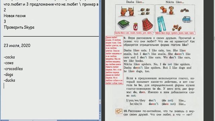Click 'he/she/it' in the grammar table
215x121 pixels.
click(136, 104)
